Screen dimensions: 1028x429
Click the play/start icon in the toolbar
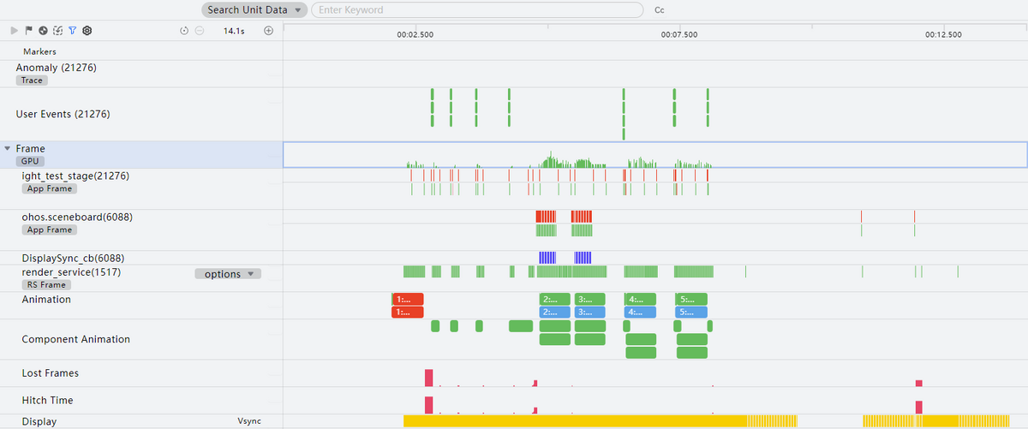pos(14,31)
